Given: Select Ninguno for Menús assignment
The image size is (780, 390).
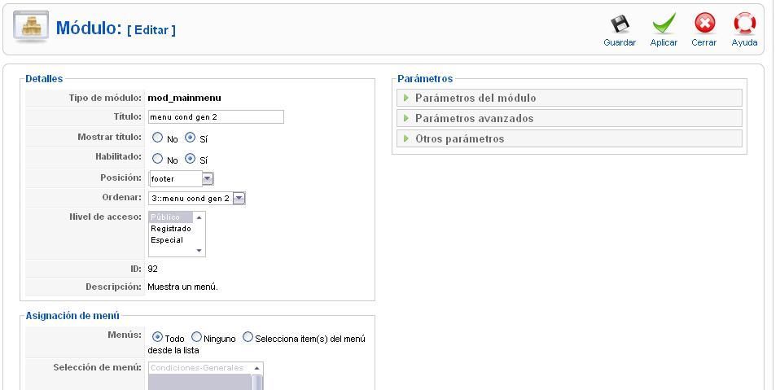Looking at the screenshot, I should (x=196, y=337).
